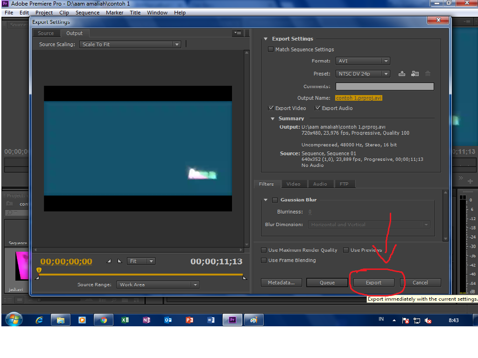Click the plus button in the main window
This screenshot has height=358, width=478.
471,181
